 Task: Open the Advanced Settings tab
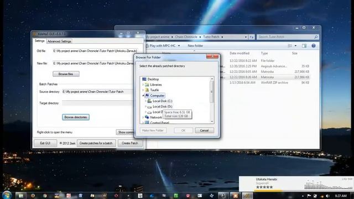pyautogui.click(x=59, y=41)
